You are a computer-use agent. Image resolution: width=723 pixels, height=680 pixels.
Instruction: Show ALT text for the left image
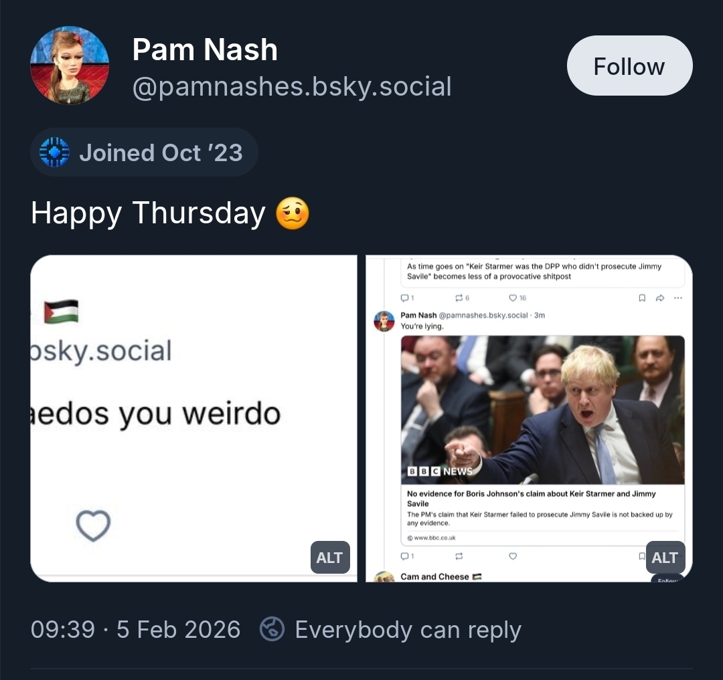[x=329, y=558]
